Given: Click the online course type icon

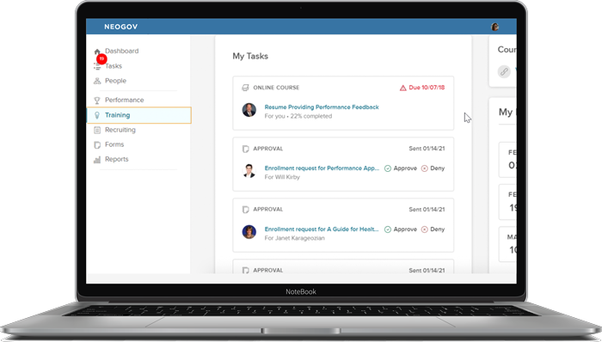Looking at the screenshot, I should click(245, 88).
